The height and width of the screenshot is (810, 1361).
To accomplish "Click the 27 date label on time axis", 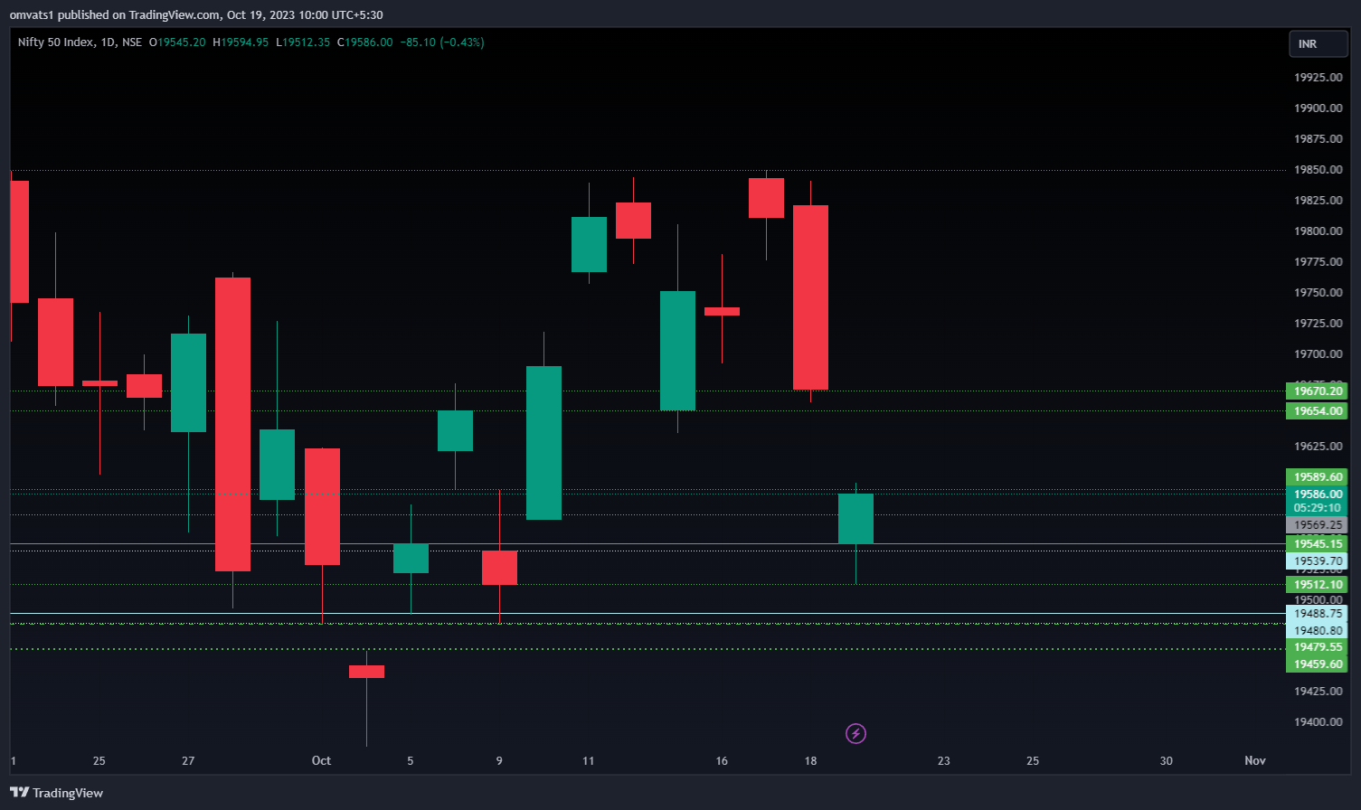I will [x=188, y=760].
